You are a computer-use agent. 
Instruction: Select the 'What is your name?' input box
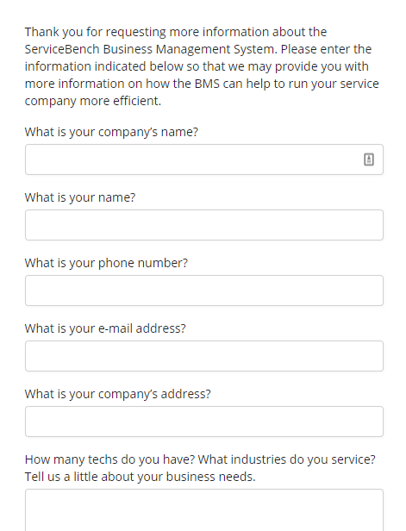pyautogui.click(x=204, y=225)
